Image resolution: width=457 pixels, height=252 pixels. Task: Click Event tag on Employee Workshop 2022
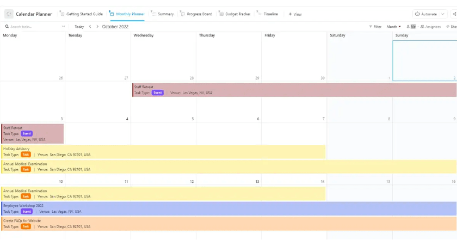pyautogui.click(x=27, y=212)
